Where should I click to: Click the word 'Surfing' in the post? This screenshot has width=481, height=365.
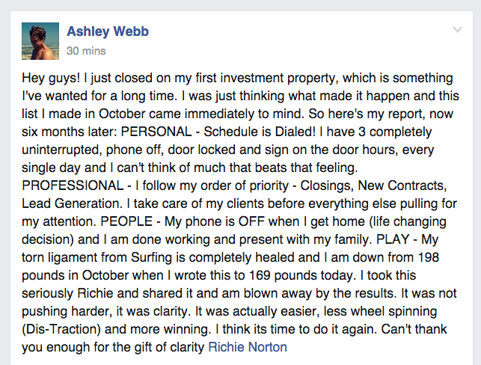click(152, 257)
